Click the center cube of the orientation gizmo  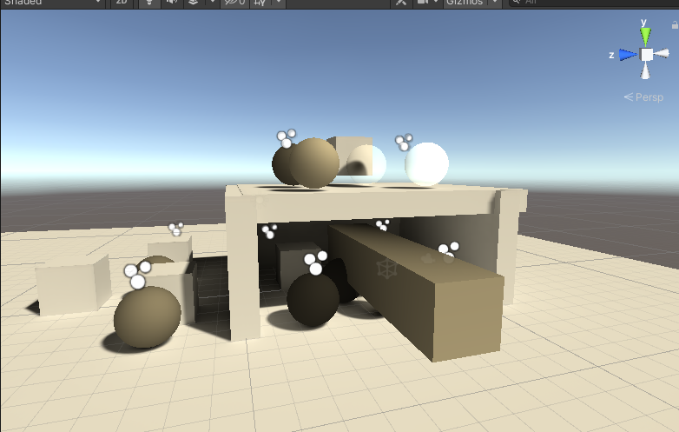pos(646,55)
